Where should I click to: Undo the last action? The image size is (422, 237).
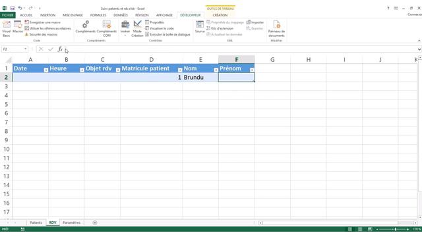(20, 9)
